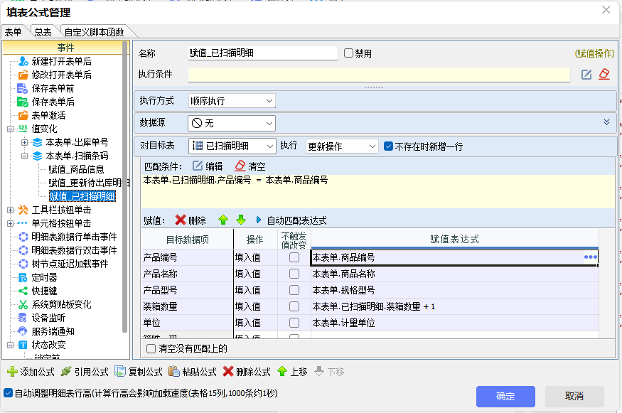Click 删除公式 button
This screenshot has height=413, width=622.
247,372
